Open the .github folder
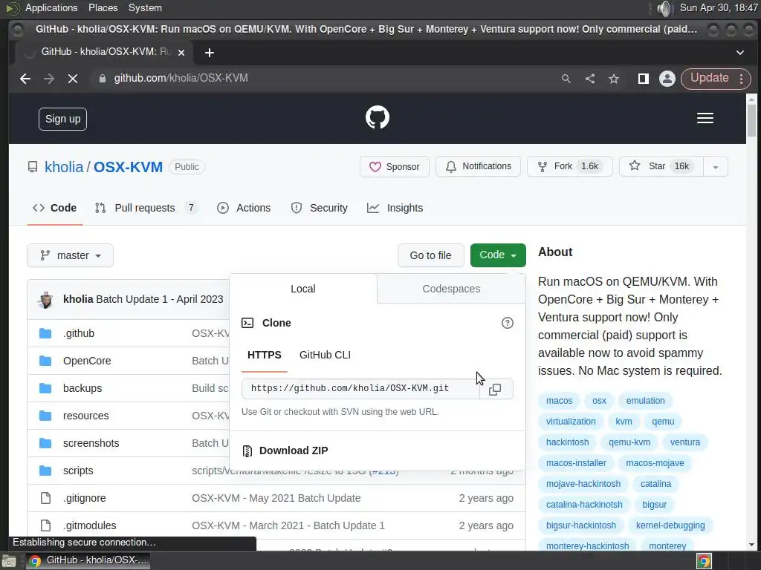761x570 pixels. (x=79, y=333)
